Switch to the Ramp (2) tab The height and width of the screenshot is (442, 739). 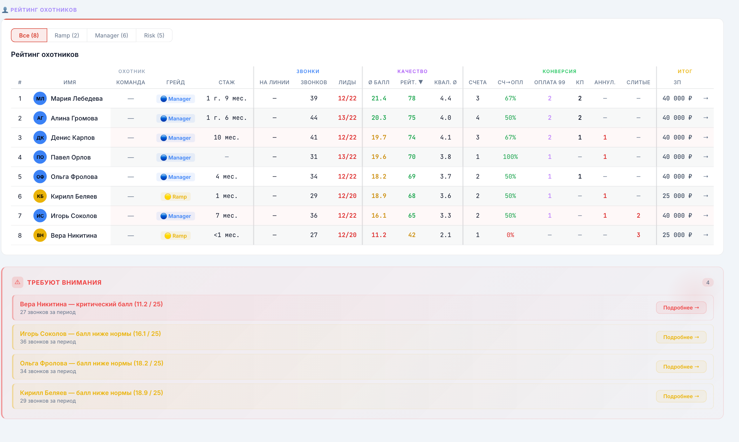point(67,35)
